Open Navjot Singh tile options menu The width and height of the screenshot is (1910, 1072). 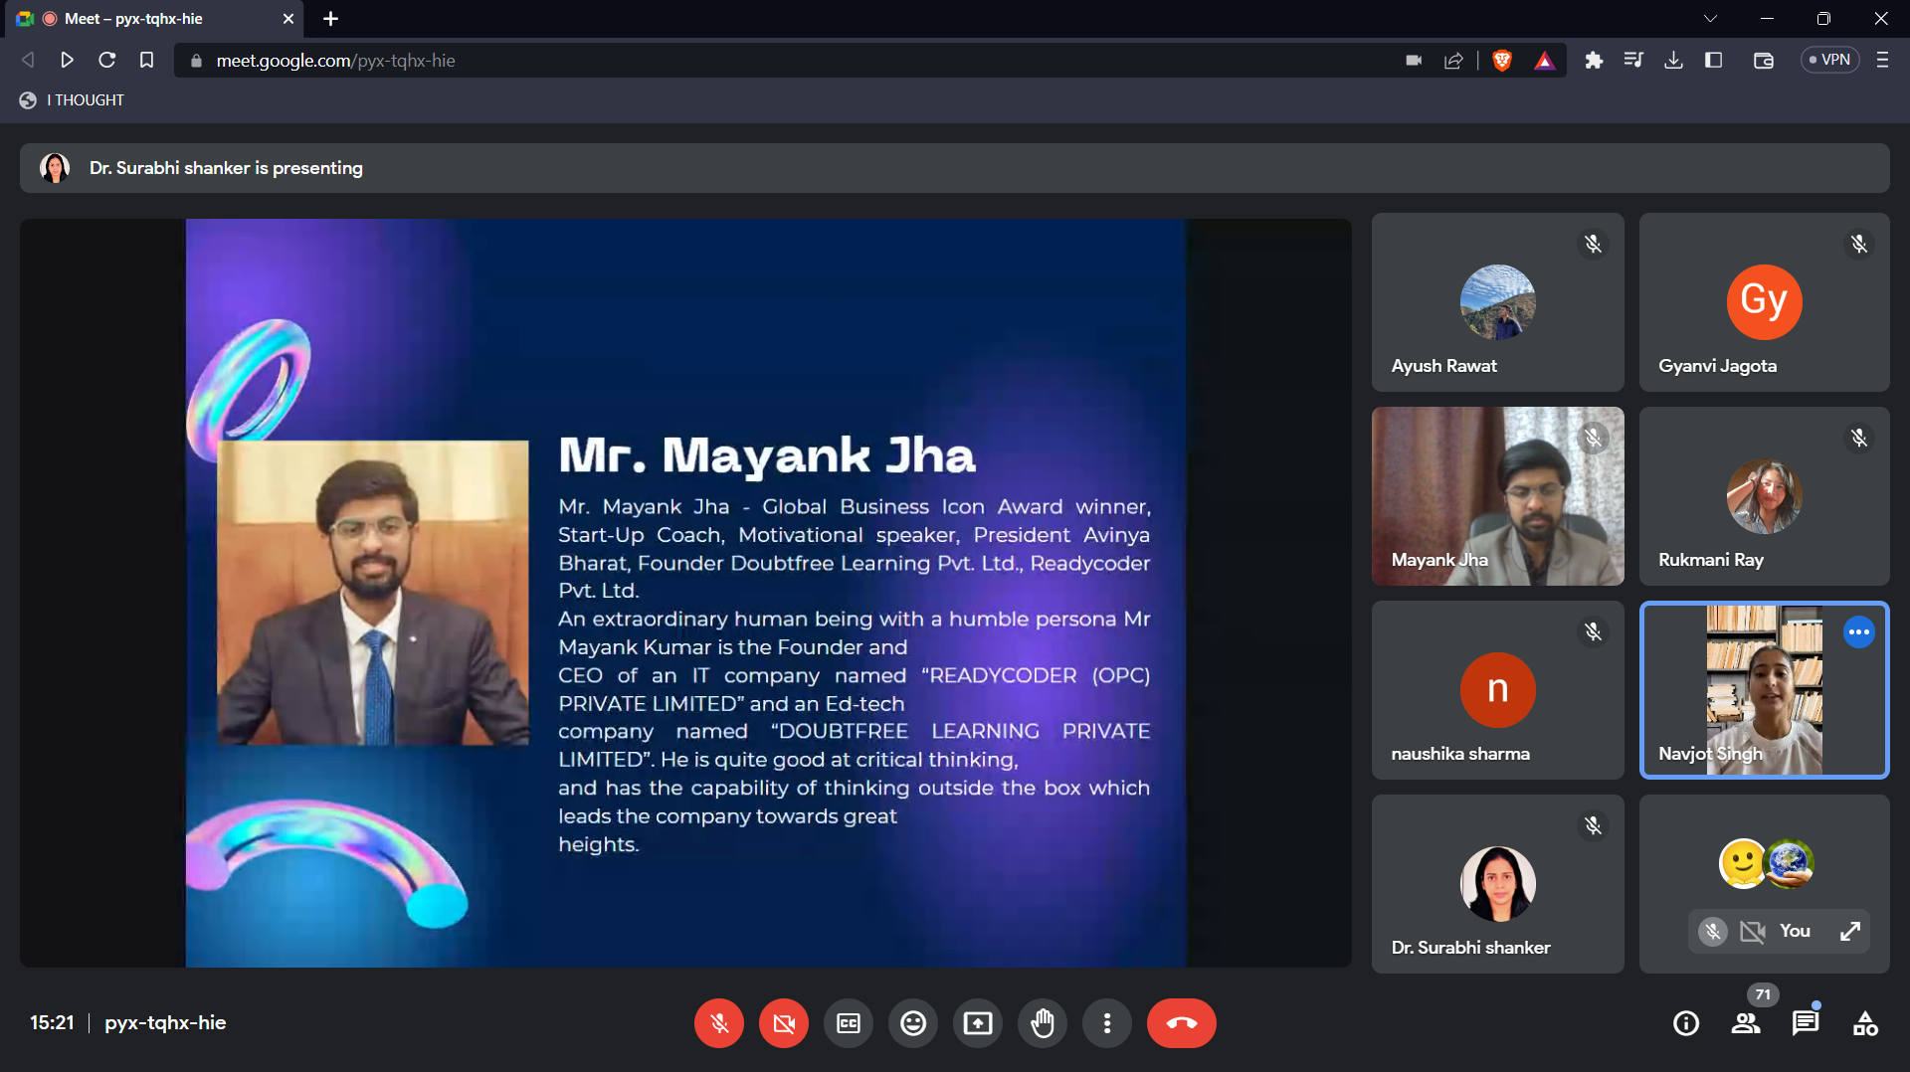(1858, 632)
